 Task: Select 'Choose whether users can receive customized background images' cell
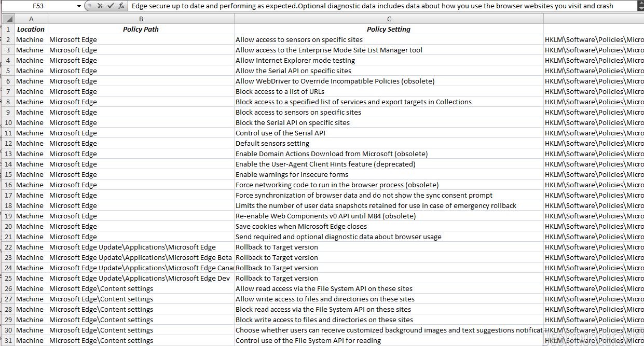pyautogui.click(x=389, y=330)
